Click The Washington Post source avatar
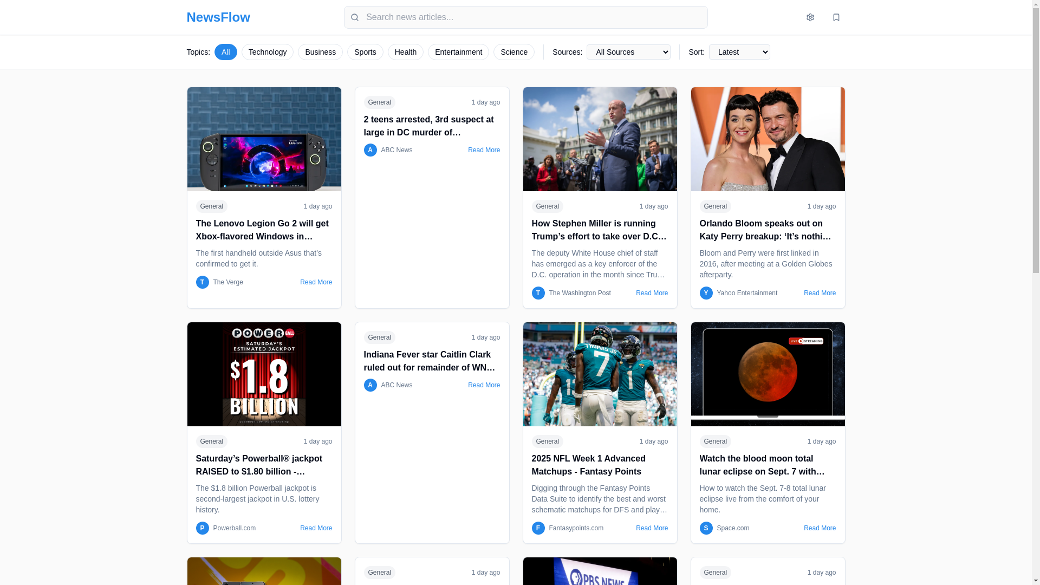Screen dimensions: 1040x585 coord(538,293)
